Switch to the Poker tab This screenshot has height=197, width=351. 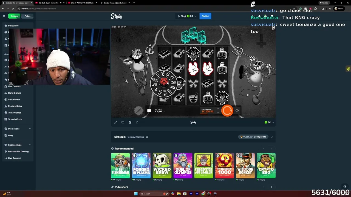[27, 16]
